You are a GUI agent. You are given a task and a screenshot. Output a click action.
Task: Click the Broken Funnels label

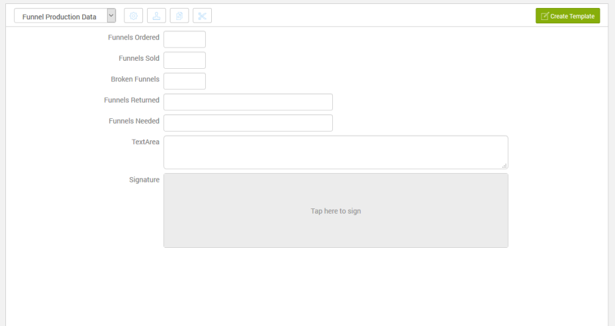(135, 79)
